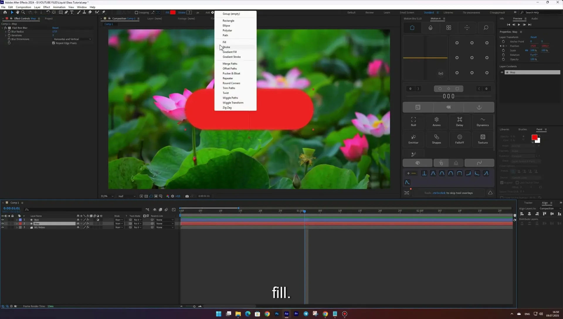Open magnification 33,3% dropdown

(107, 196)
